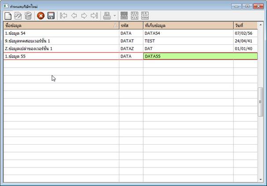Go to next record arrow
Screen dimensions: 267x186
pos(84,16)
